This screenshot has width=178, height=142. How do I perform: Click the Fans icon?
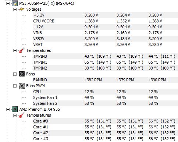pos(22,74)
